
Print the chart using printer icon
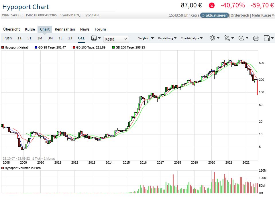point(256,38)
